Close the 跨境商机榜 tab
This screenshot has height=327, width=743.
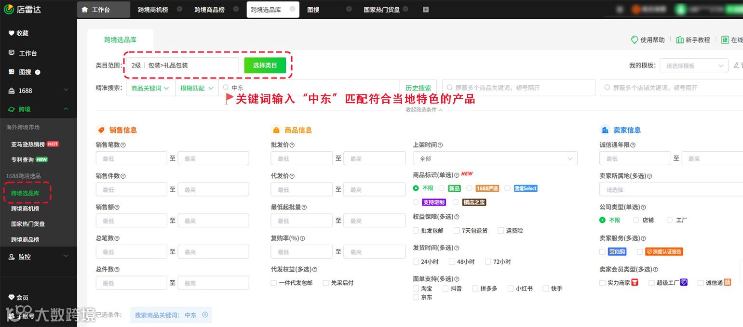tap(179, 9)
